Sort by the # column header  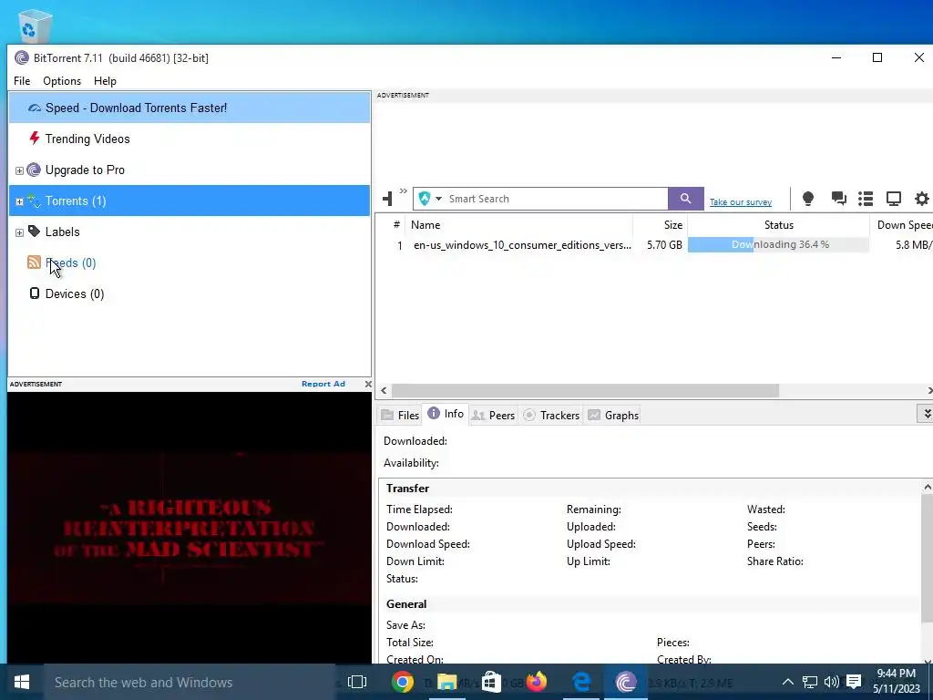click(396, 225)
